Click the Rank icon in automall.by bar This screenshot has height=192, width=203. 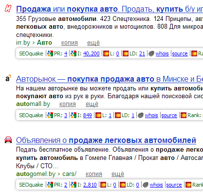[x=184, y=115]
